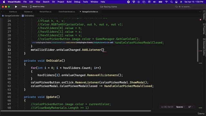
Task: Click the AddListener signature tooltip
Action: pyautogui.click(x=72, y=43)
